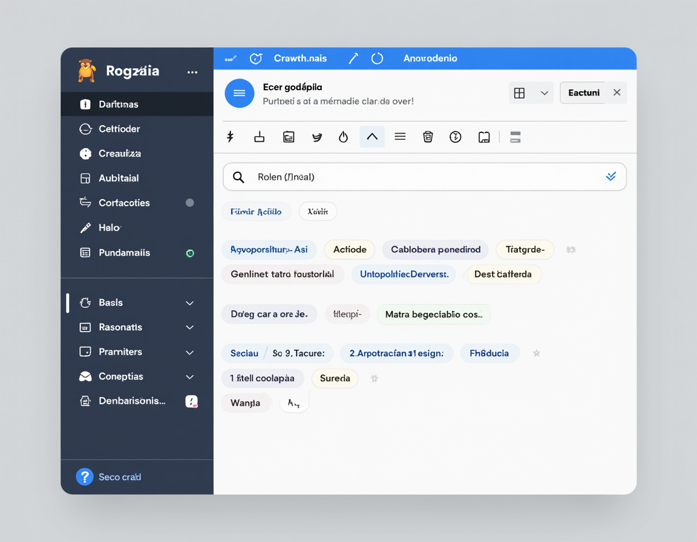Screen dimensions: 697x542
Task: Open the Anowodenio menu in the blue bar
Action: tap(431, 58)
